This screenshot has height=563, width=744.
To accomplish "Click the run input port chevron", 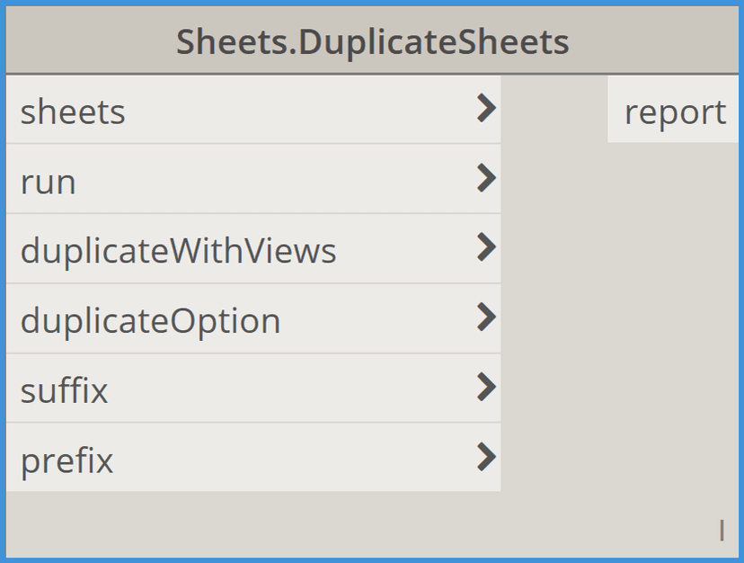I will pos(485,180).
